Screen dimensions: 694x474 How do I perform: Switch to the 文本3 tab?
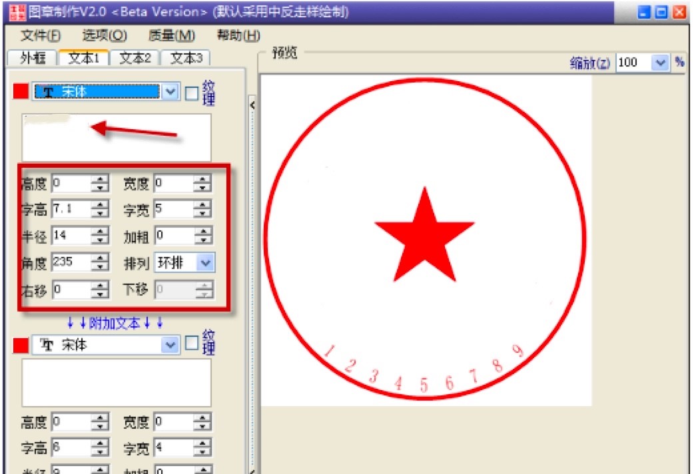pos(186,58)
